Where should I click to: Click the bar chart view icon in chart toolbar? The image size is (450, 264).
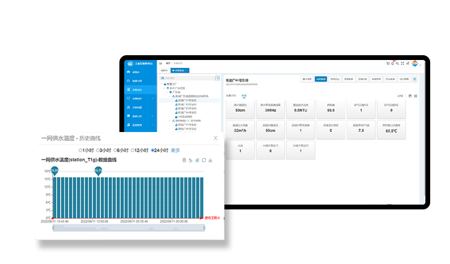197,160
